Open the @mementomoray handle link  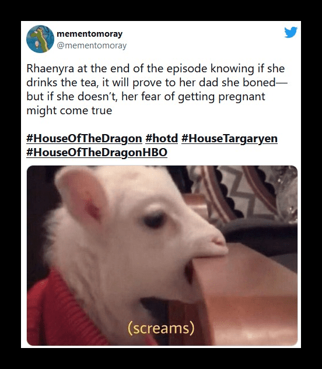92,45
